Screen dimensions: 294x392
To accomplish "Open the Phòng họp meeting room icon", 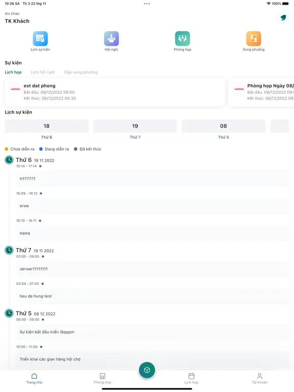I will 183,38.
